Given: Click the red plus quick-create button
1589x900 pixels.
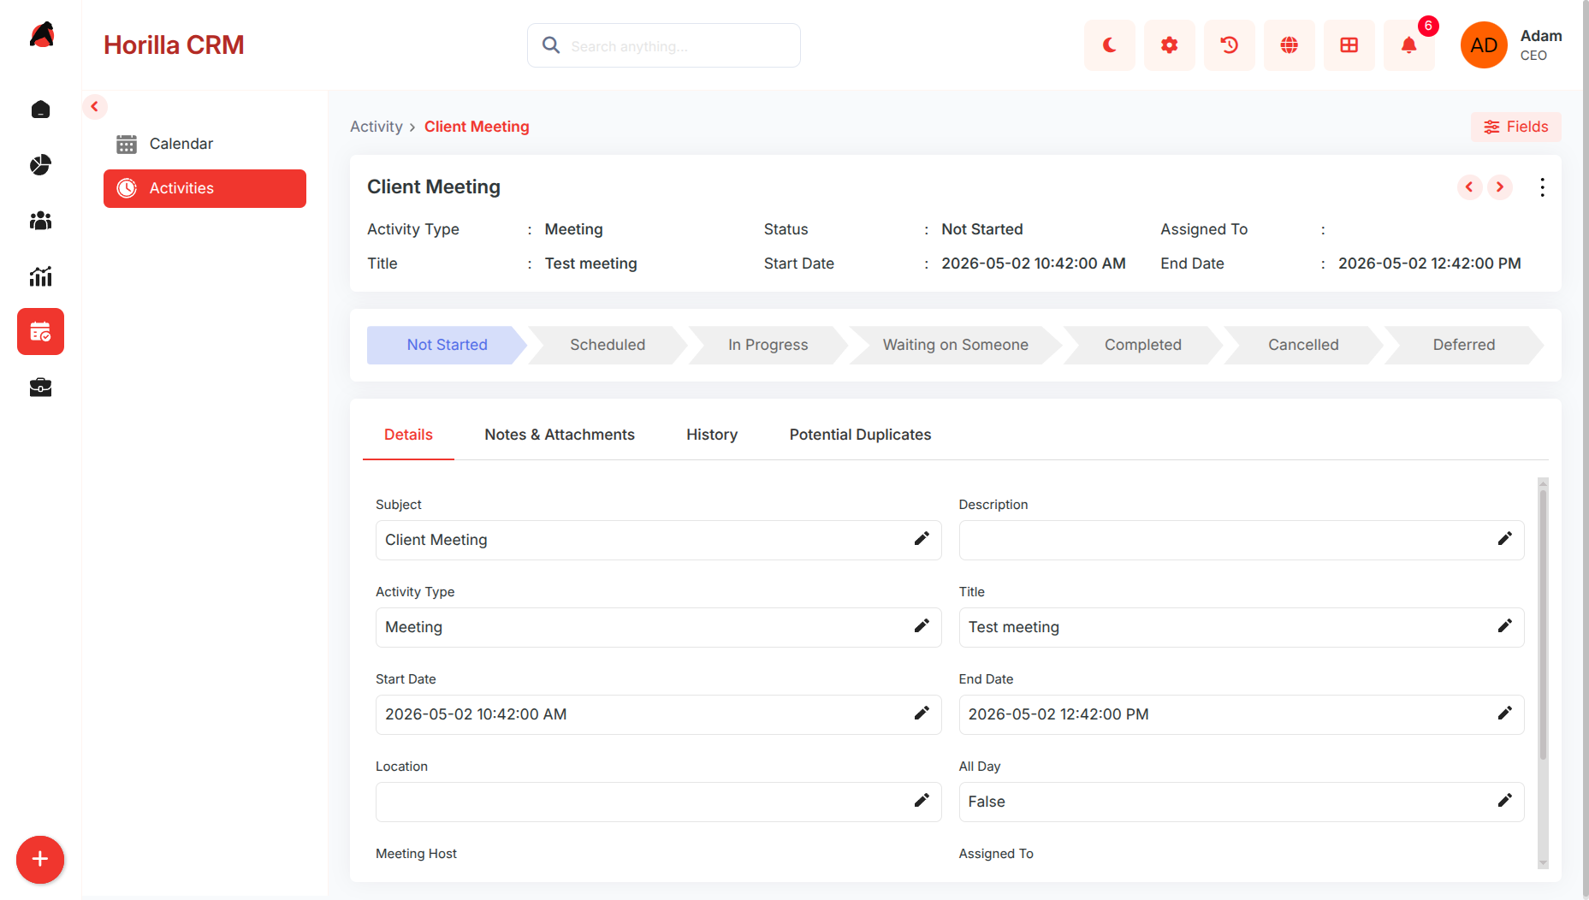Looking at the screenshot, I should 40,859.
